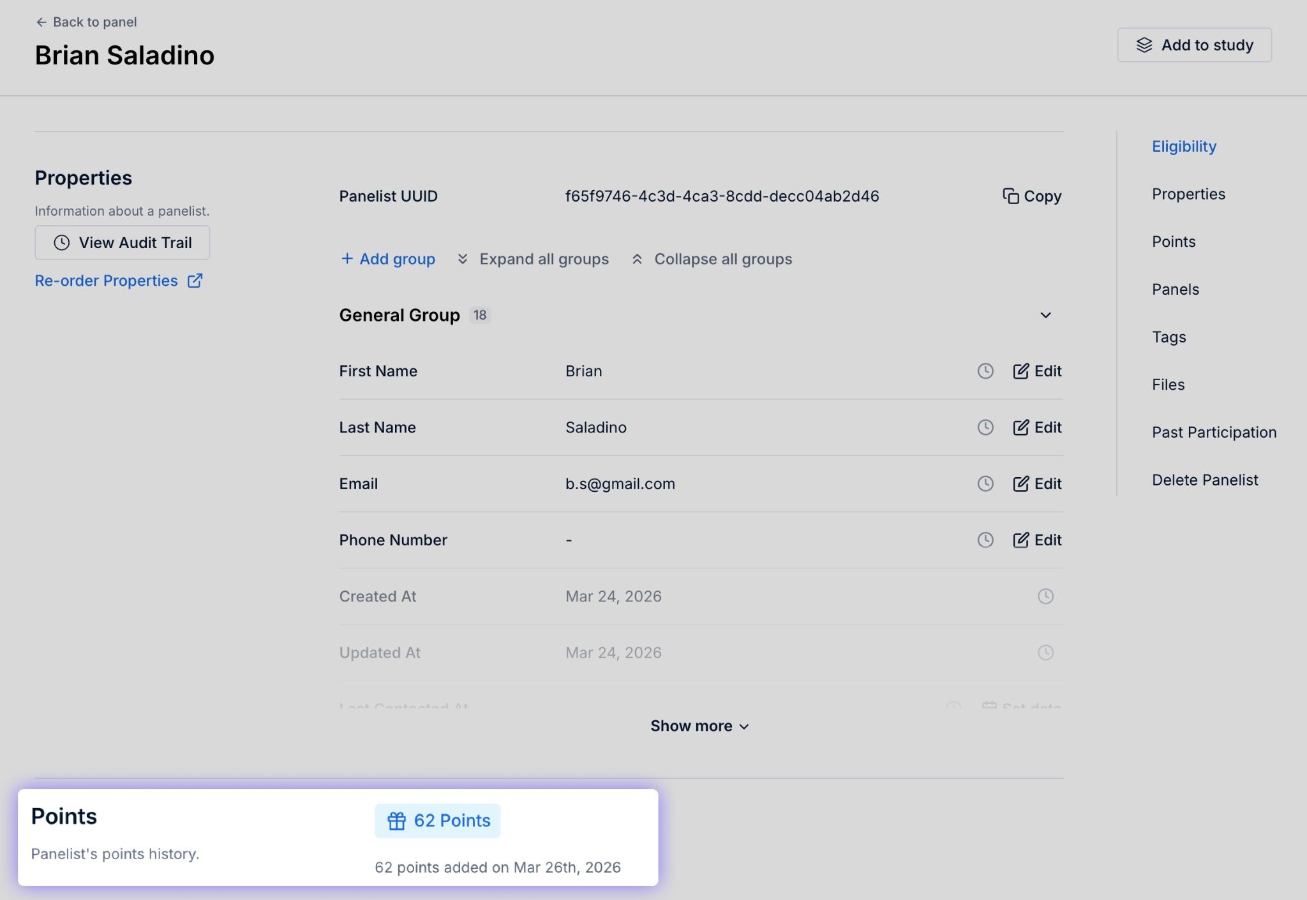Click the clock icon beside Updated At

(1045, 652)
